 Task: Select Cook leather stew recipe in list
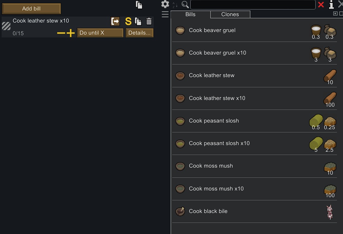[x=255, y=76]
